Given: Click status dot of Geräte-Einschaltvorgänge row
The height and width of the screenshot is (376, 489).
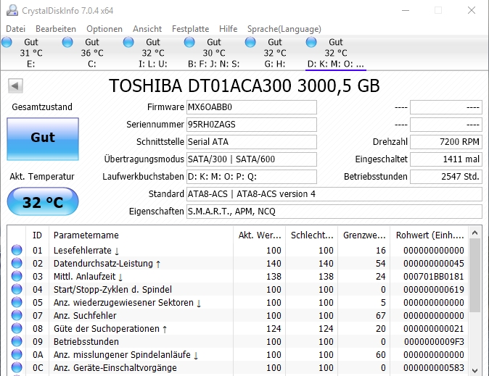Looking at the screenshot, I should pos(17,368).
